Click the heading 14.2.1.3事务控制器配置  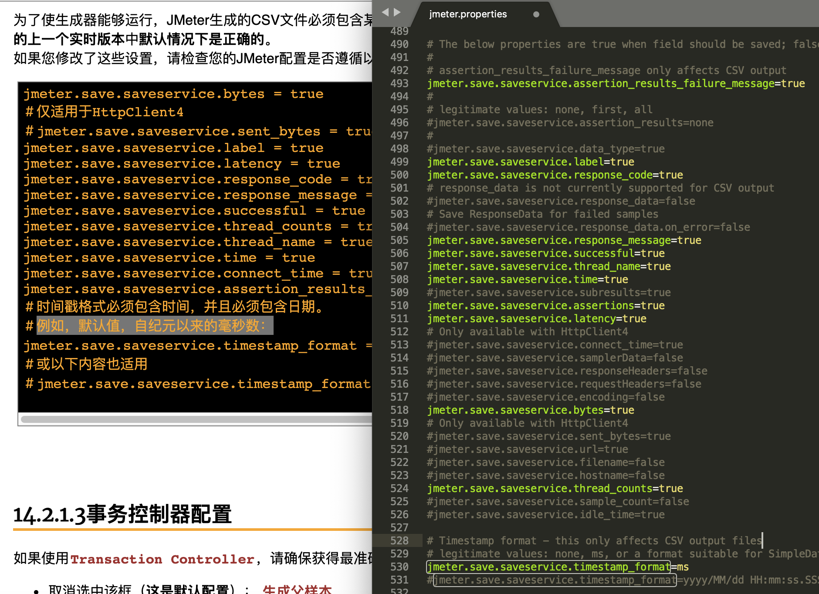point(122,514)
